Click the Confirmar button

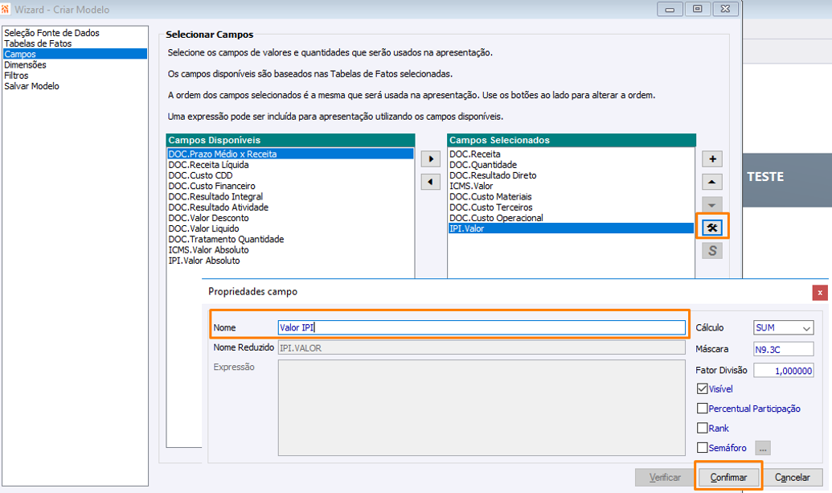pos(728,477)
